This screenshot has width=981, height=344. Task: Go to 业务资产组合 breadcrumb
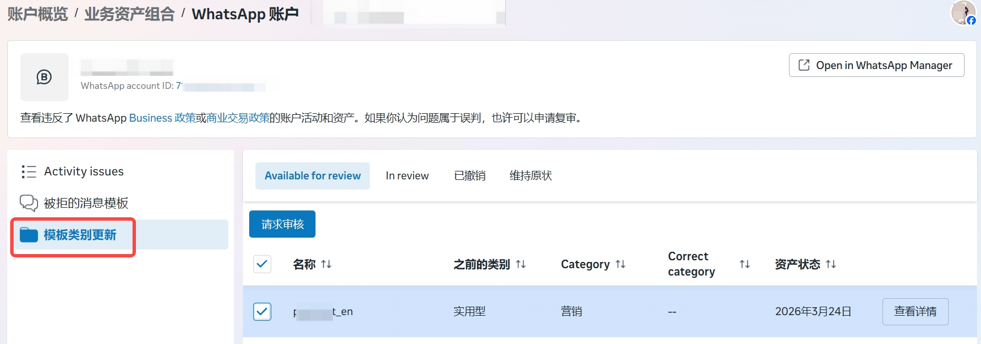(x=129, y=14)
